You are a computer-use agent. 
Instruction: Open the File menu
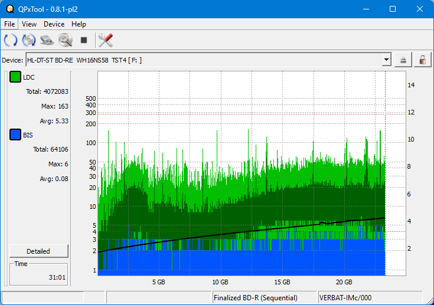10,24
